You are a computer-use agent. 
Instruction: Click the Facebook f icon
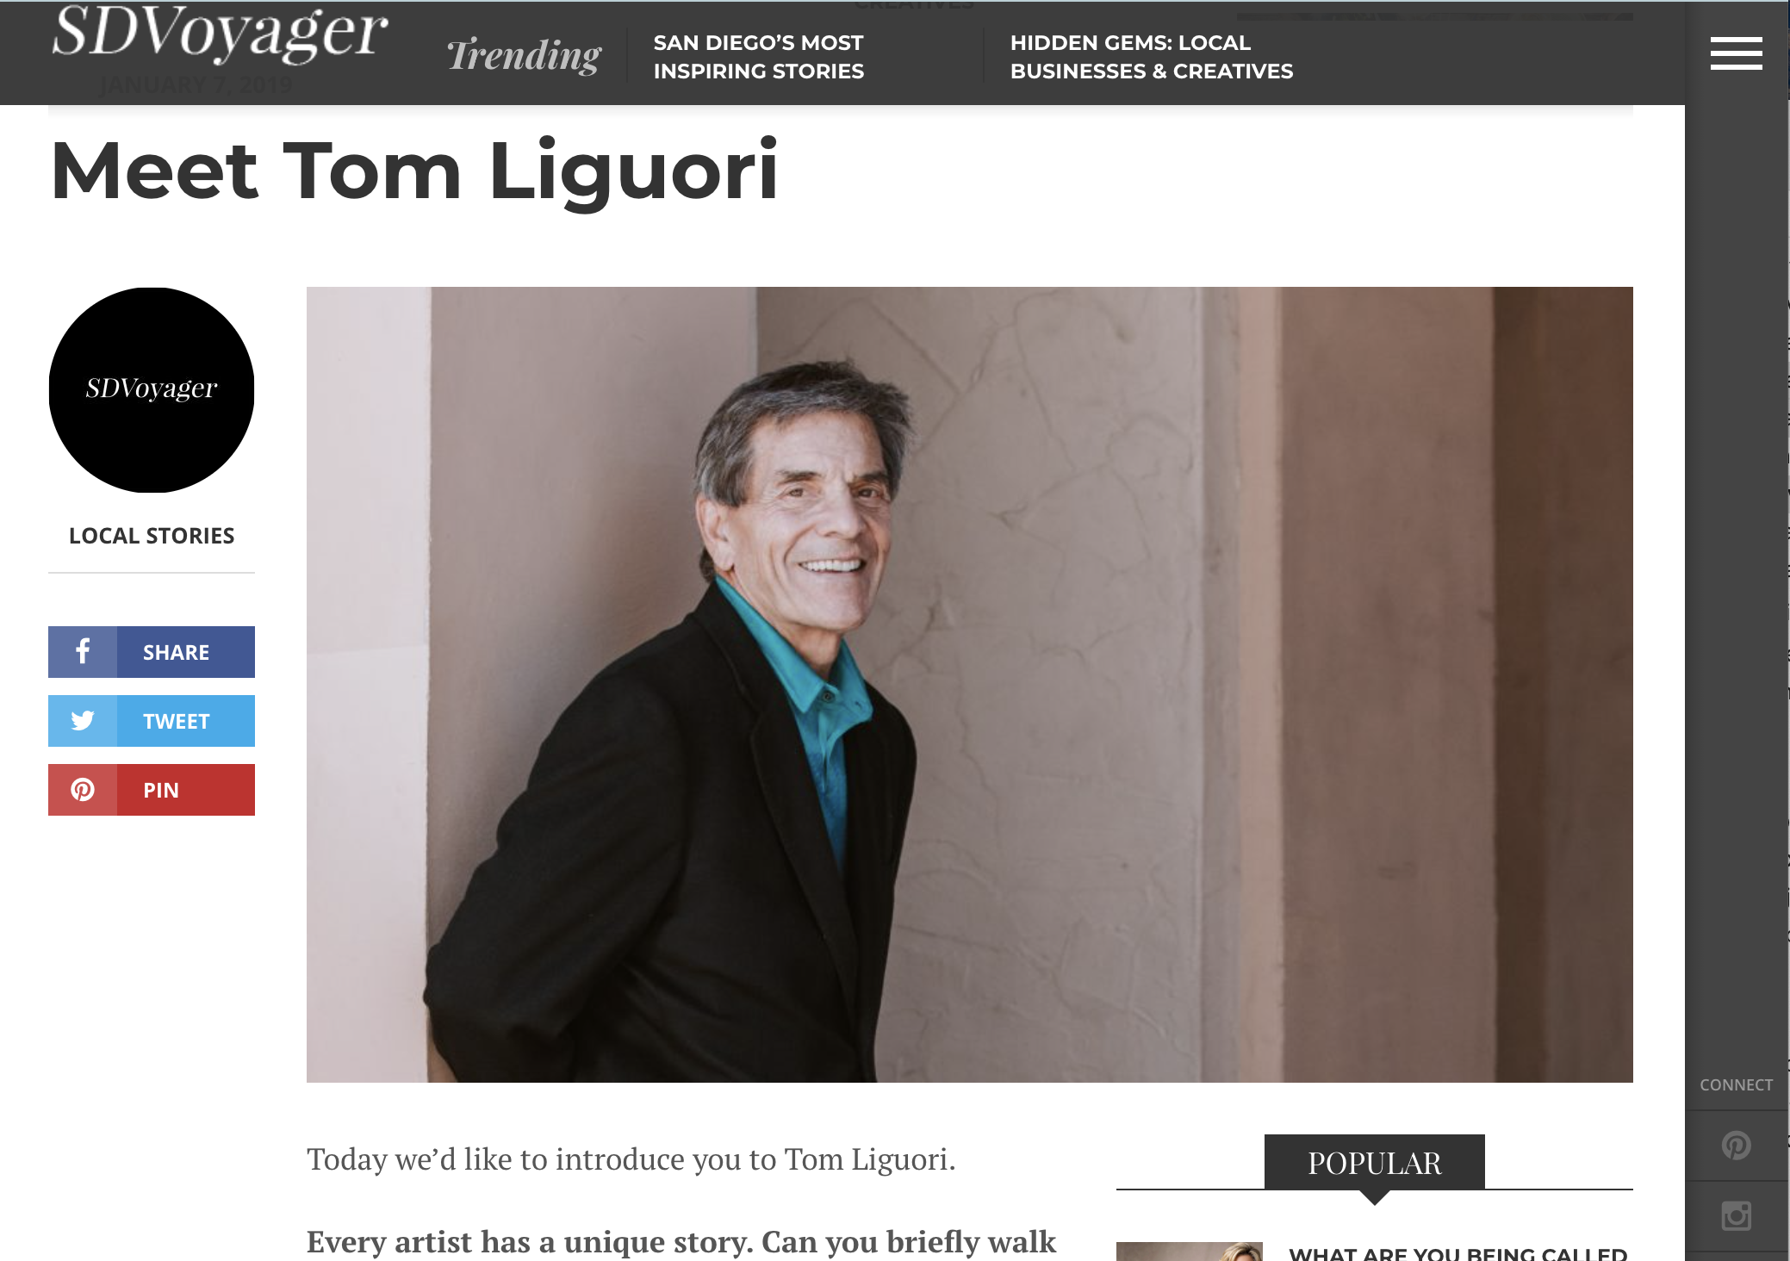83,651
